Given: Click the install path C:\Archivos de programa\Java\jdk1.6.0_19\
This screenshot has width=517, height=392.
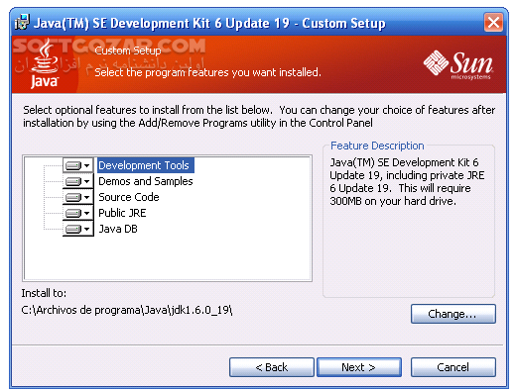Looking at the screenshot, I should click(x=127, y=310).
